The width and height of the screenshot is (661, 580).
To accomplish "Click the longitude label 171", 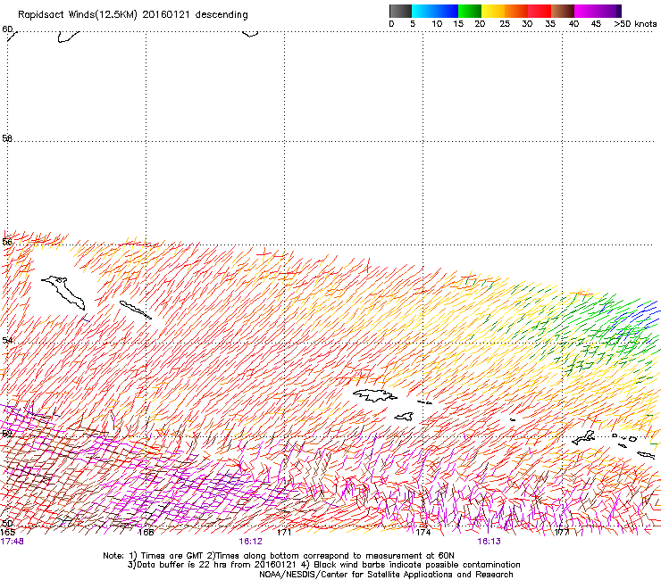I will pyautogui.click(x=284, y=533).
